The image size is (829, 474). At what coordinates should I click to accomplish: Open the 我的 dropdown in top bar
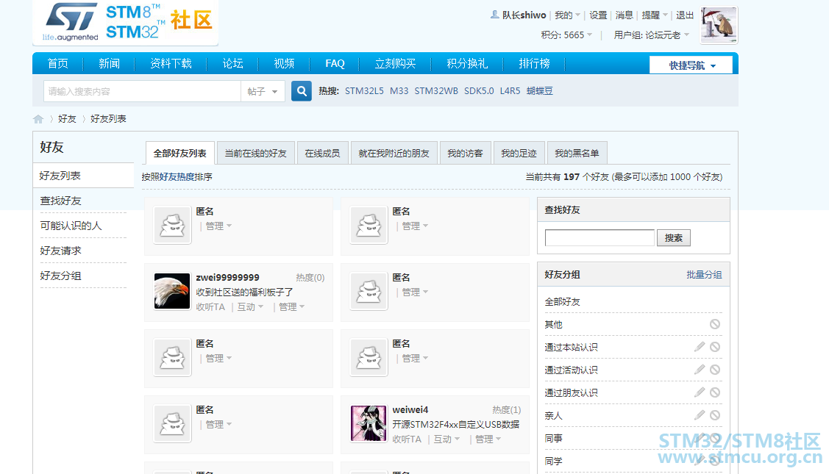(x=567, y=15)
